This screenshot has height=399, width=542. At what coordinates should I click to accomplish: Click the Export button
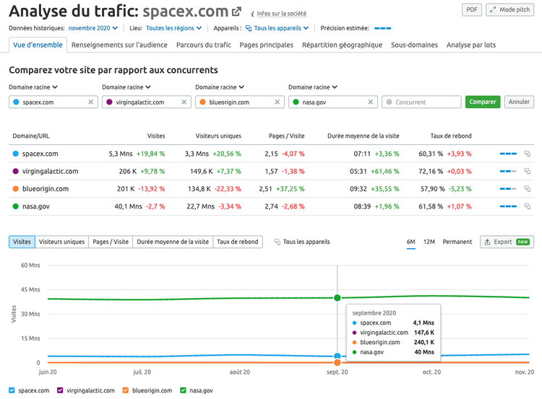click(507, 242)
